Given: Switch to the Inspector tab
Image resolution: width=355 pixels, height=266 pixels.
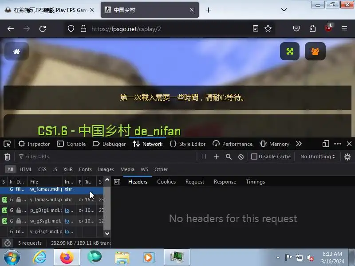Looking at the screenshot, I should (x=34, y=144).
